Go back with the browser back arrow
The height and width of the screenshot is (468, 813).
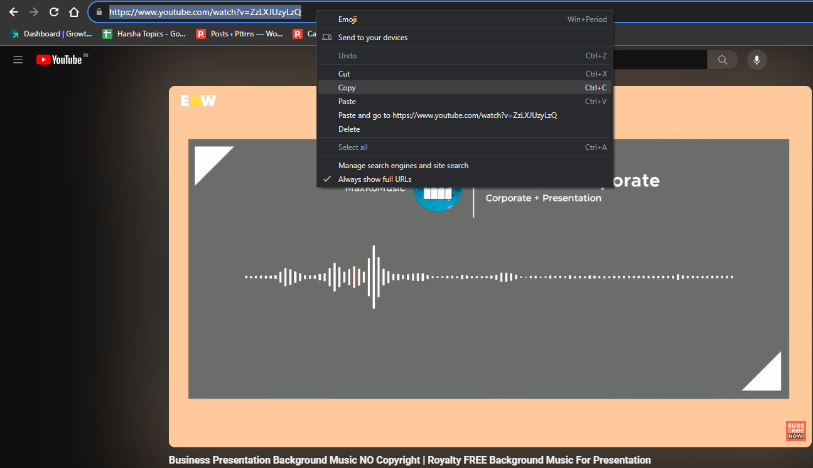[x=13, y=12]
